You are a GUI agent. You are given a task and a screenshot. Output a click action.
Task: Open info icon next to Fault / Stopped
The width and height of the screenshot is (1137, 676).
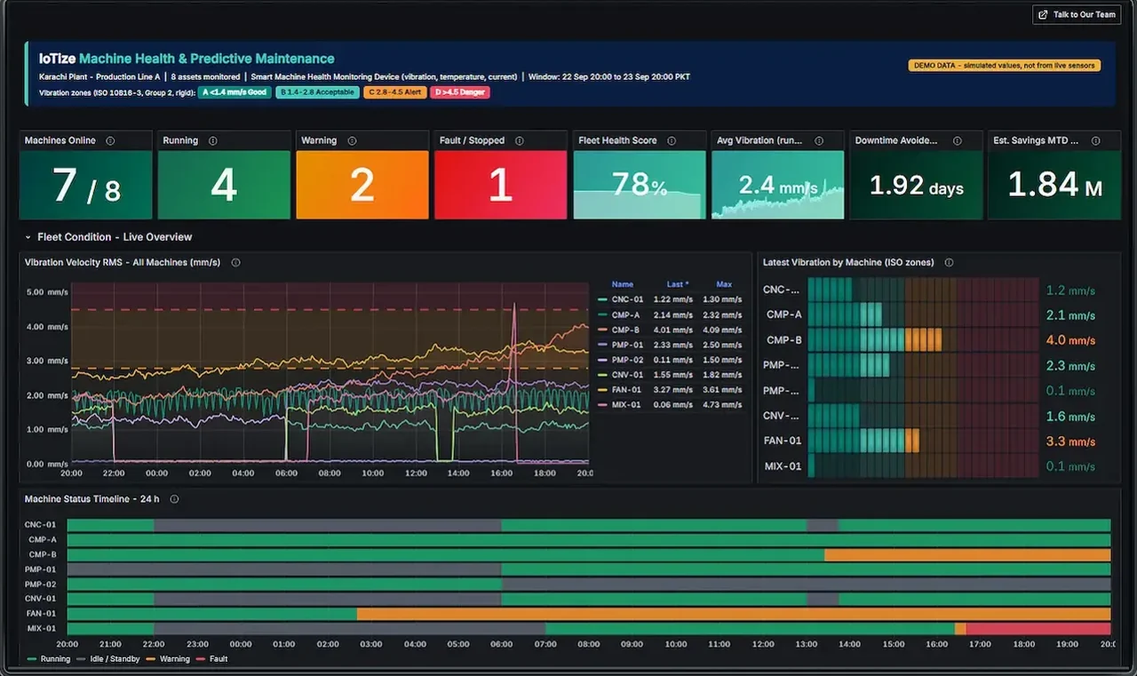tap(519, 140)
